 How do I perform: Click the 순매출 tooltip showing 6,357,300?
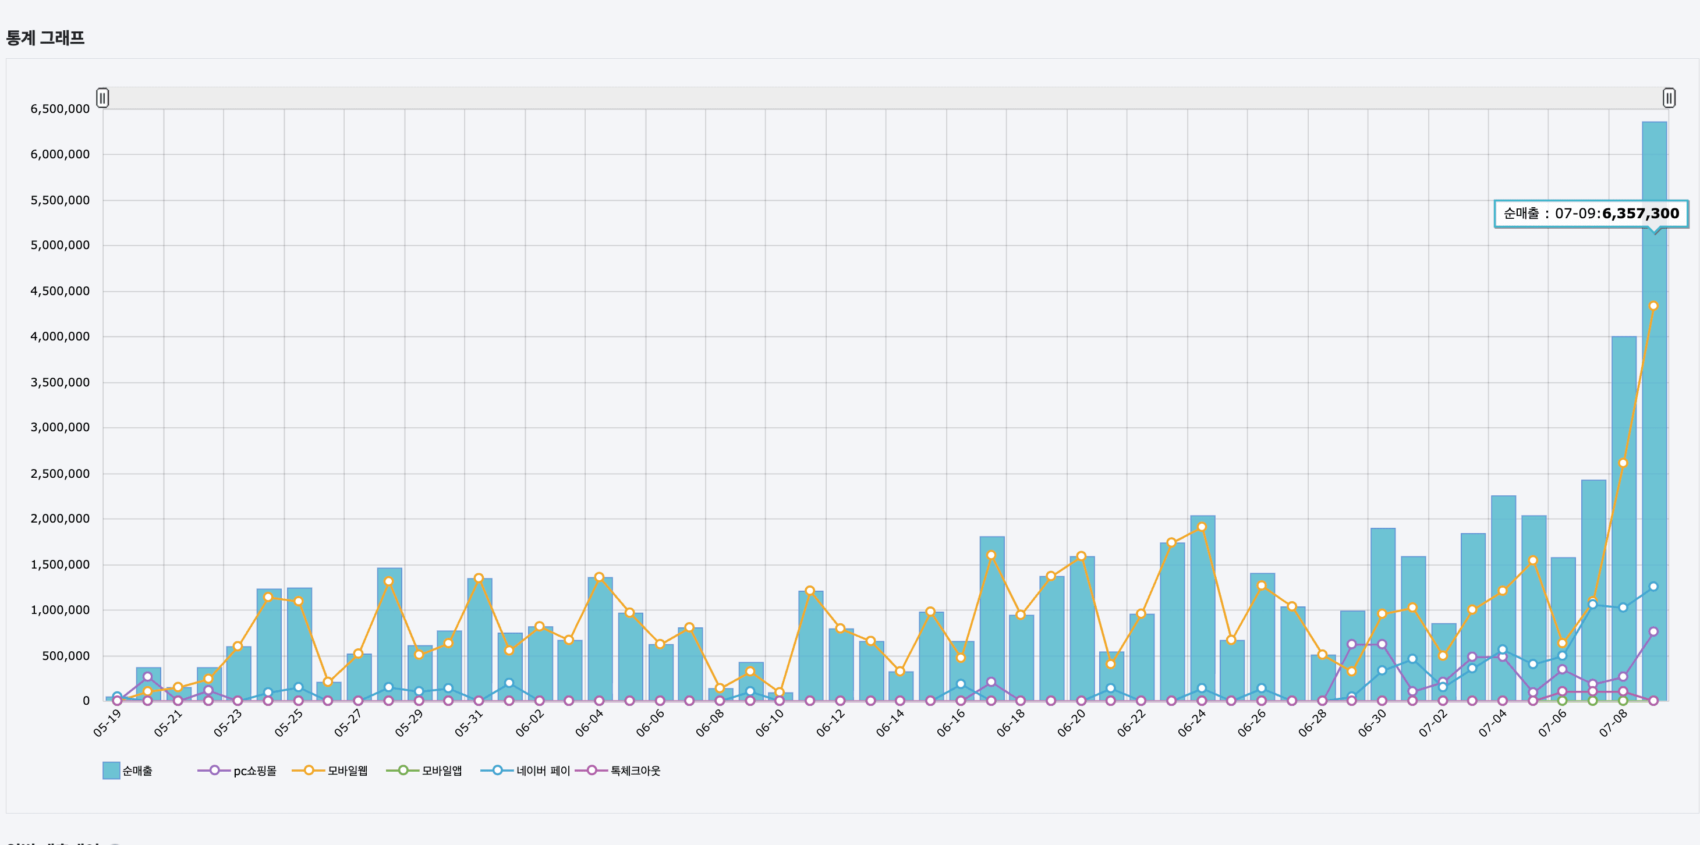pyautogui.click(x=1591, y=214)
